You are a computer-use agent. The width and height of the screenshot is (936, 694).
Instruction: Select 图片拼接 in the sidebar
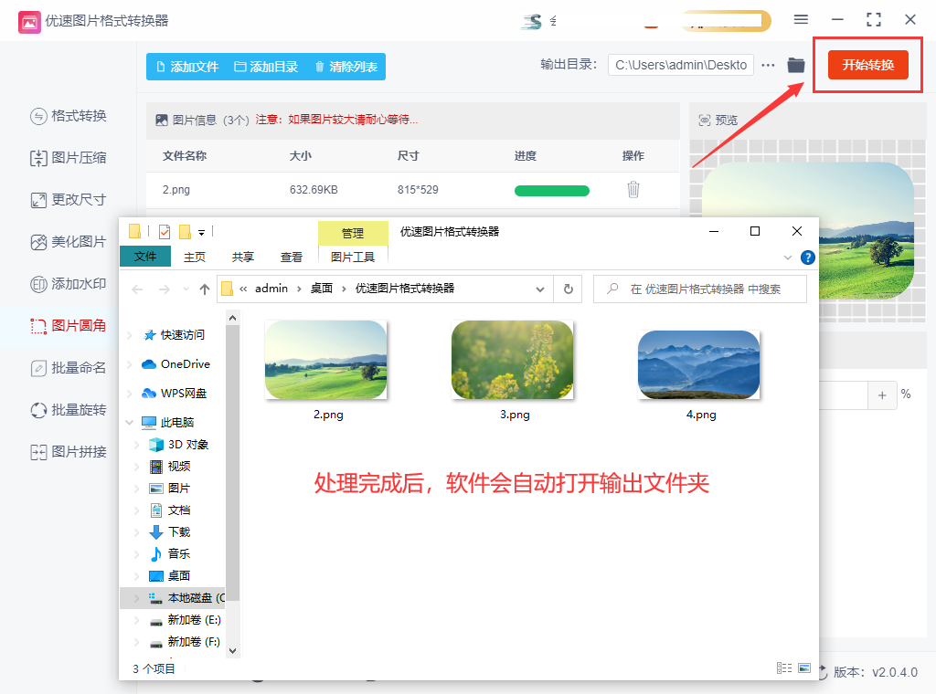[x=69, y=452]
